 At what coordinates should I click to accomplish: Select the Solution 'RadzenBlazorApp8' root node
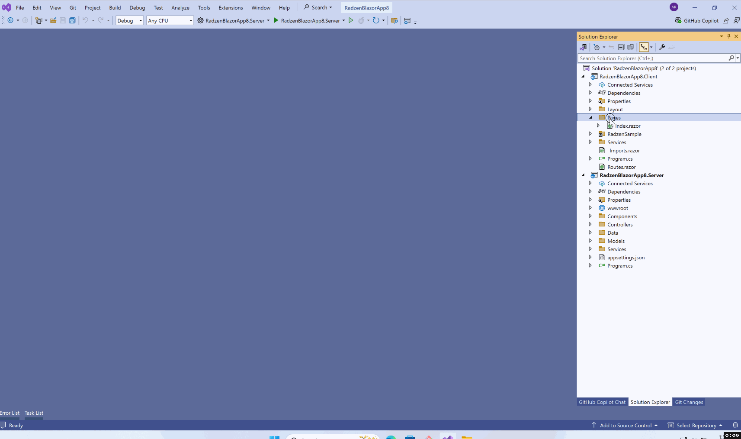click(x=644, y=68)
